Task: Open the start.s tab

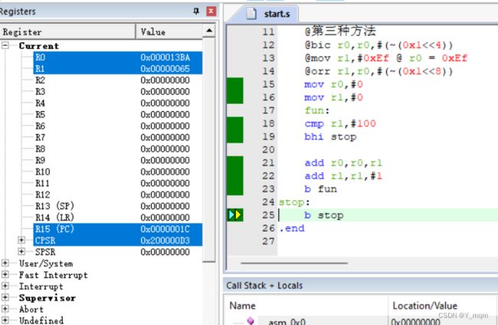Action: (x=277, y=14)
